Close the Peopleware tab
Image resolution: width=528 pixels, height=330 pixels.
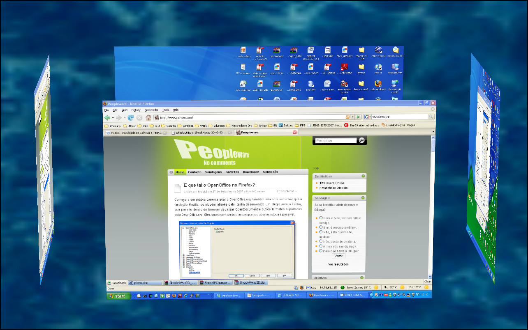point(294,132)
